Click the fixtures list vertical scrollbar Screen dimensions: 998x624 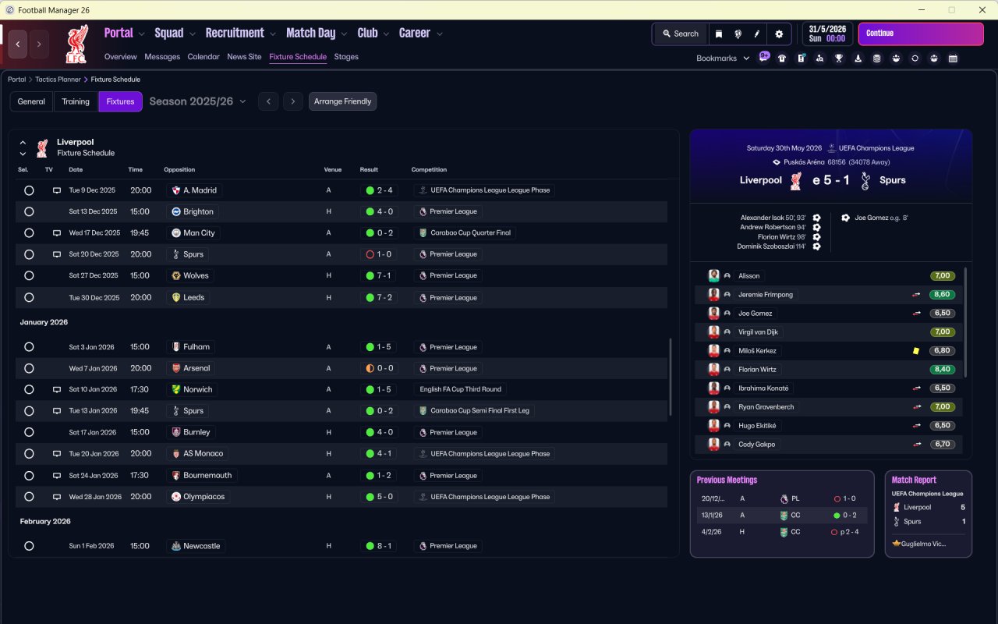pos(670,377)
